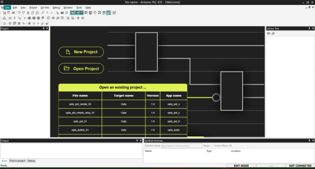This screenshot has height=169, width=315.
Task: Click the EDIT MODE status bar entry
Action: [x=241, y=166]
